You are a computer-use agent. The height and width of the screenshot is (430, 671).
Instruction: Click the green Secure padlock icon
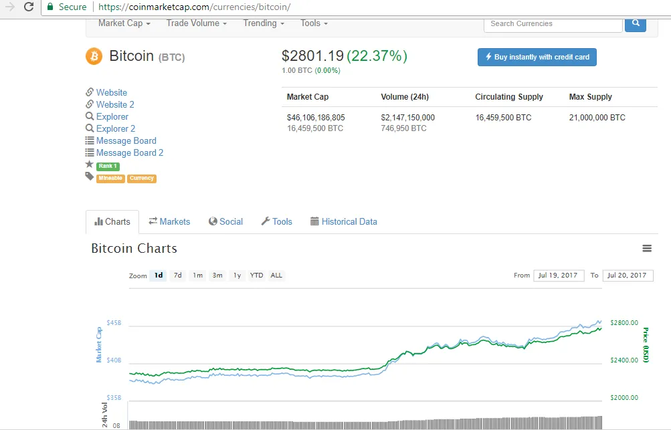50,7
